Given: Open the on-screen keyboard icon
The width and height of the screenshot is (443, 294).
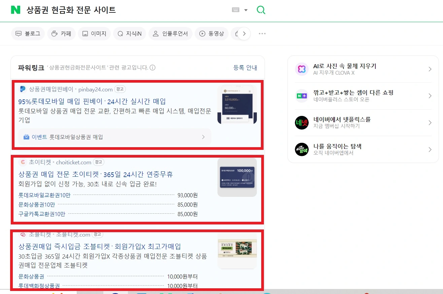Looking at the screenshot, I should [236, 10].
